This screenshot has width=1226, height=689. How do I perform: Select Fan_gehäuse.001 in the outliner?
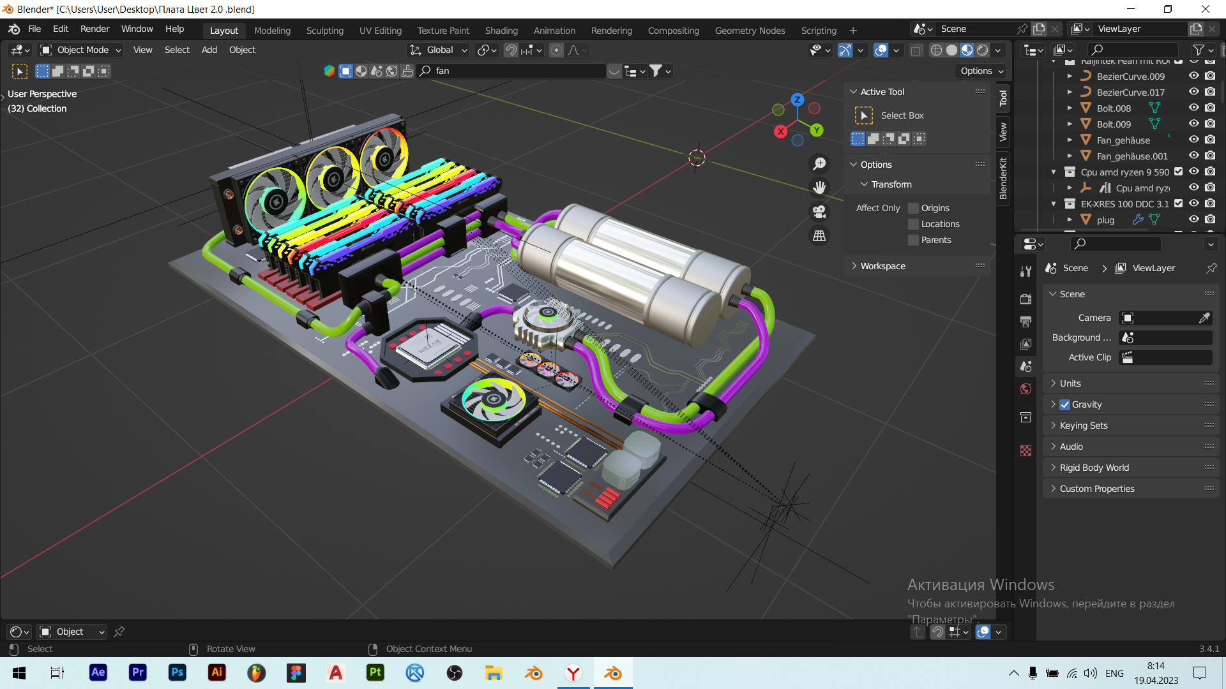[1131, 156]
